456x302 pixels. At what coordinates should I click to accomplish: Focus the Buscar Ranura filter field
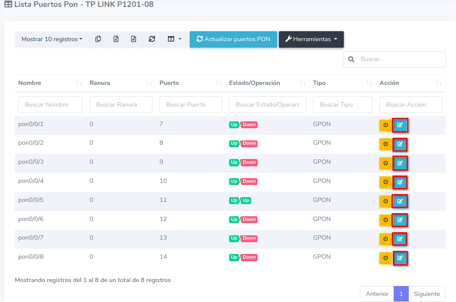click(x=121, y=104)
